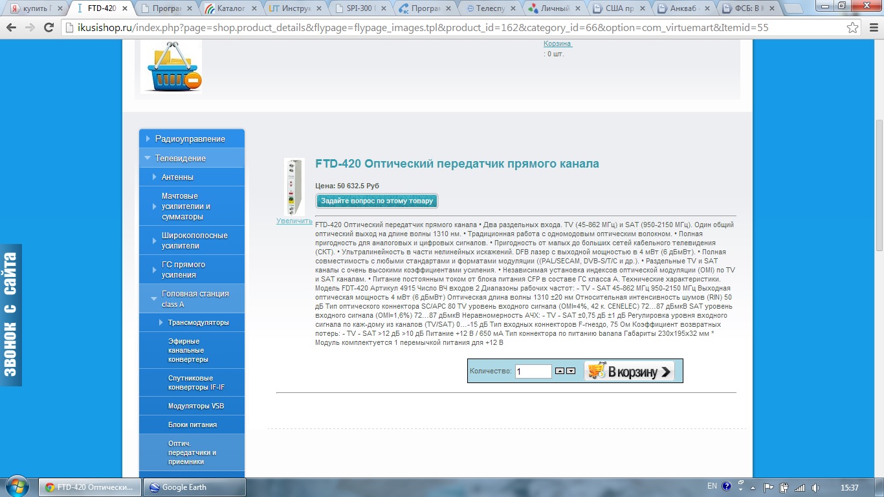Open the network signal tray icon
The width and height of the screenshot is (884, 497).
click(800, 487)
